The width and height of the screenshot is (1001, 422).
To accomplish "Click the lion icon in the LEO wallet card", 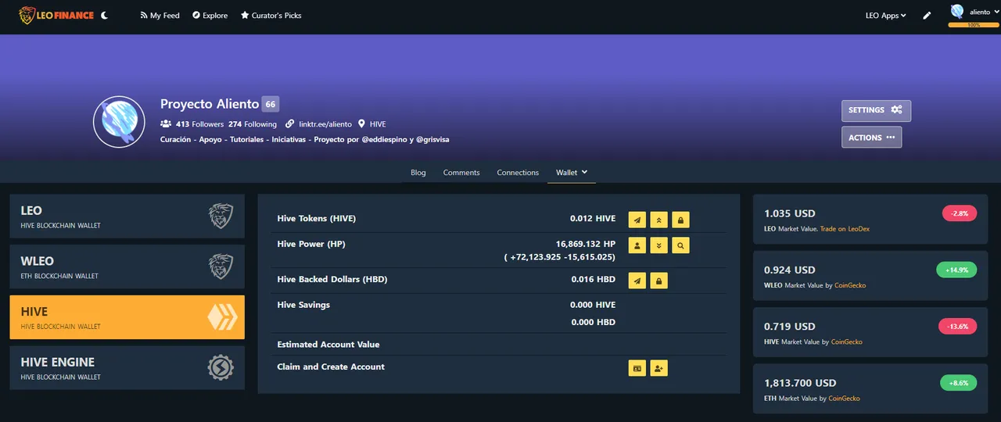I will 221,216.
